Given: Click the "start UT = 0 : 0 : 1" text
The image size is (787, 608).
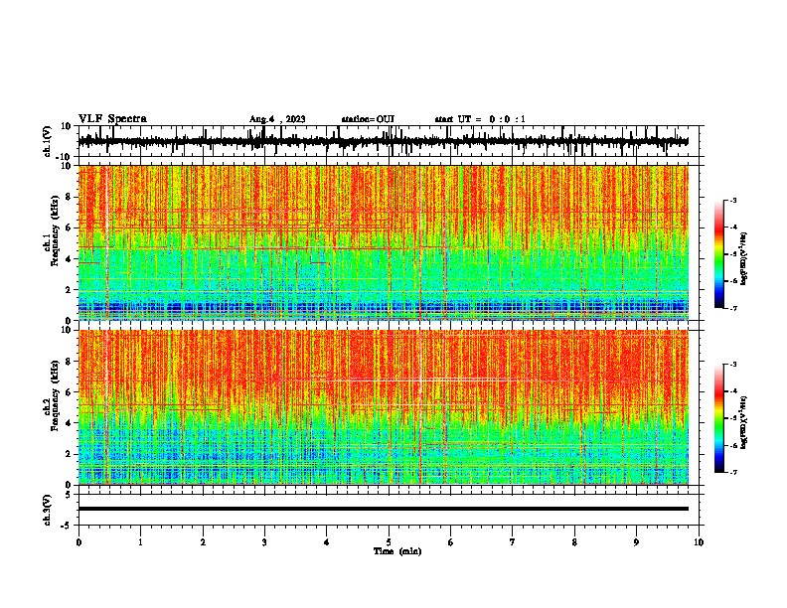Looking at the screenshot, I should [x=480, y=119].
